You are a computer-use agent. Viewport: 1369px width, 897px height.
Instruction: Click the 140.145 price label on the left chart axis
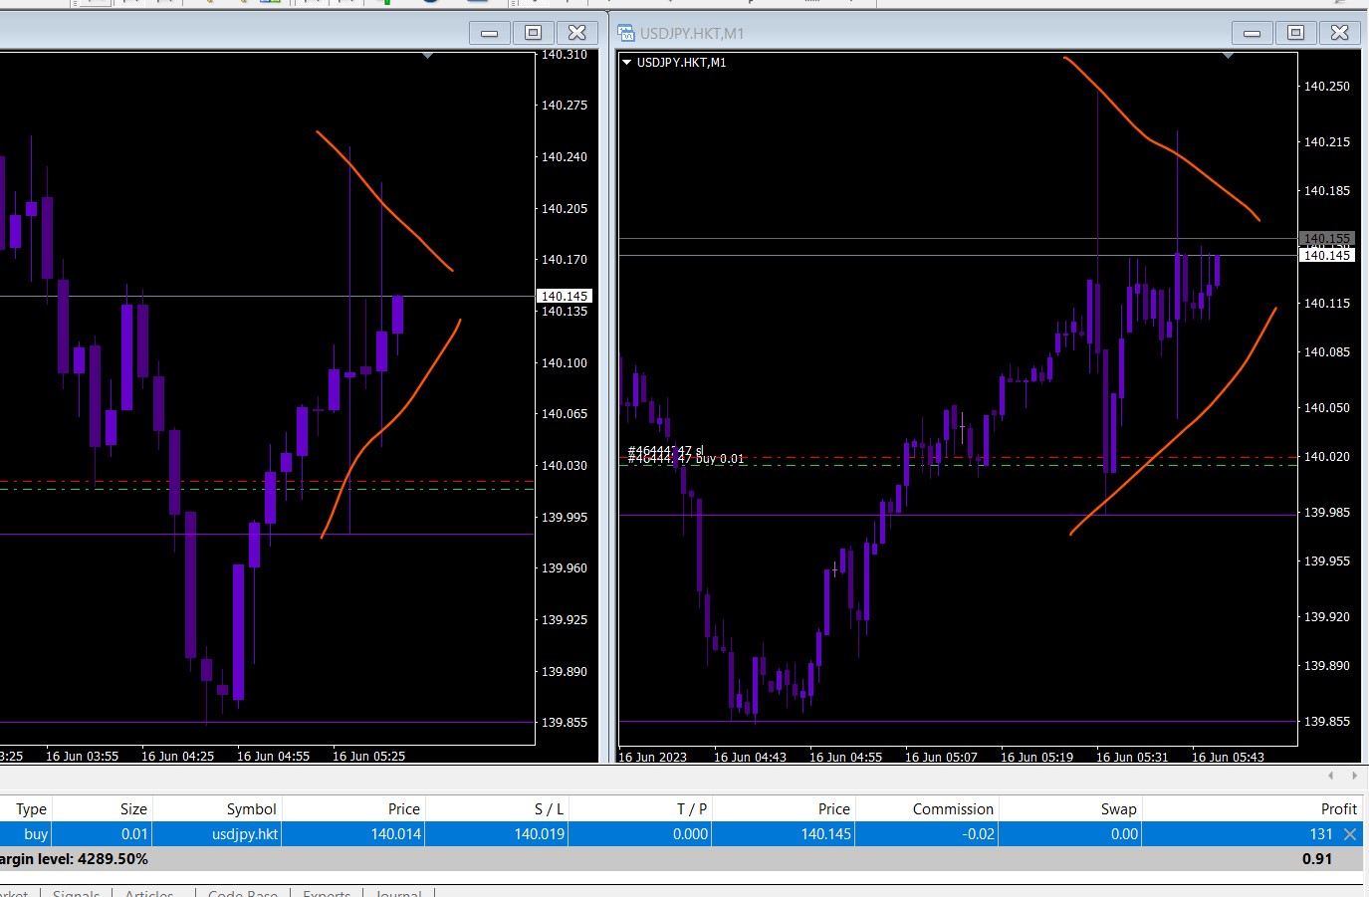[565, 297]
